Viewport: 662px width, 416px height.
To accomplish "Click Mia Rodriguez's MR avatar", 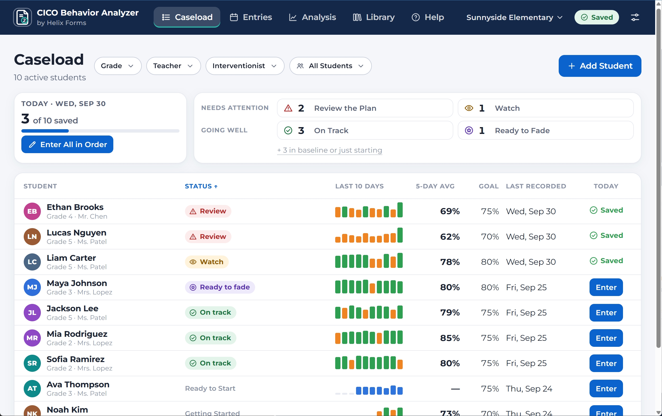I will [32, 338].
